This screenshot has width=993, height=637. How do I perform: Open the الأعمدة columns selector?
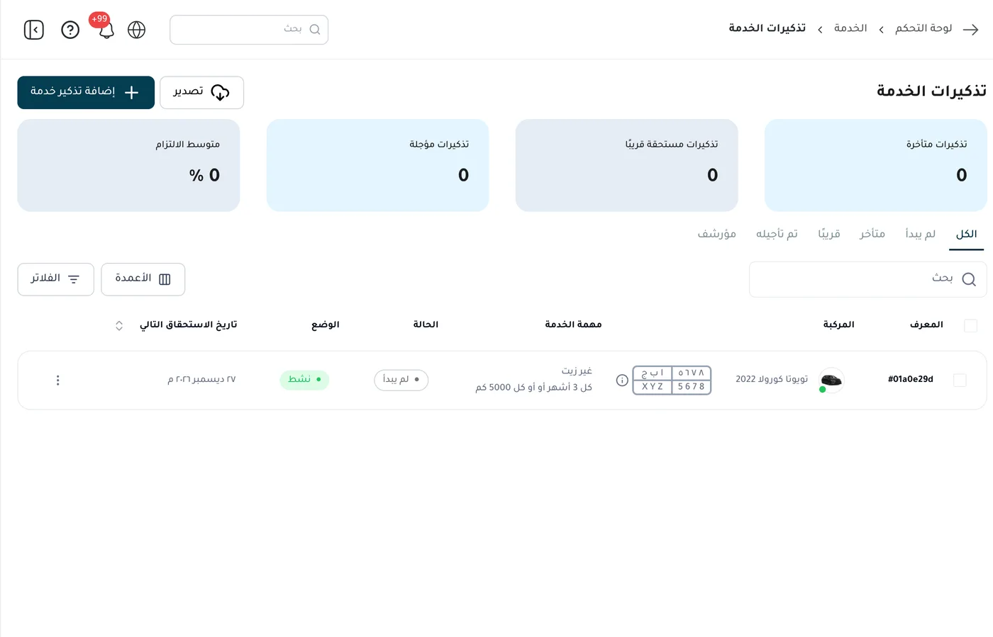[143, 279]
